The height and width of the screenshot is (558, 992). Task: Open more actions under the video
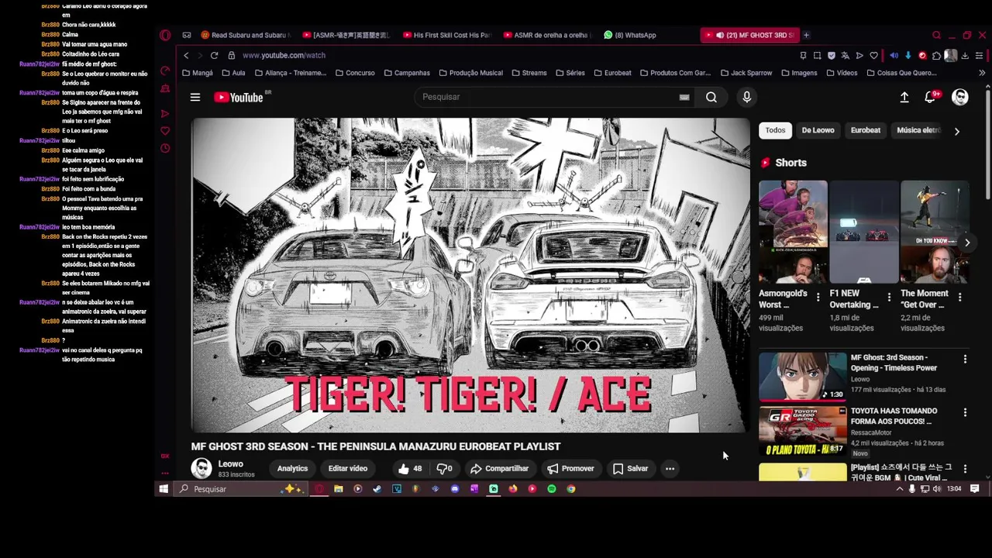point(670,468)
